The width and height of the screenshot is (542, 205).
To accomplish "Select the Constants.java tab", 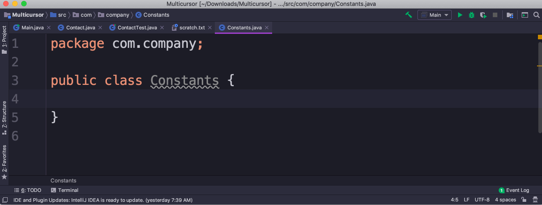I will coord(244,28).
